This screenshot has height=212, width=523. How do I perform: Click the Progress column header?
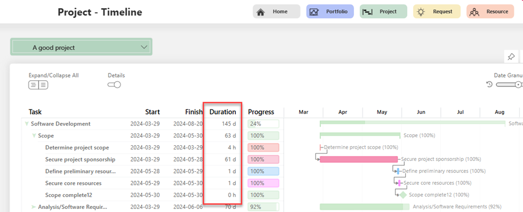(x=261, y=112)
